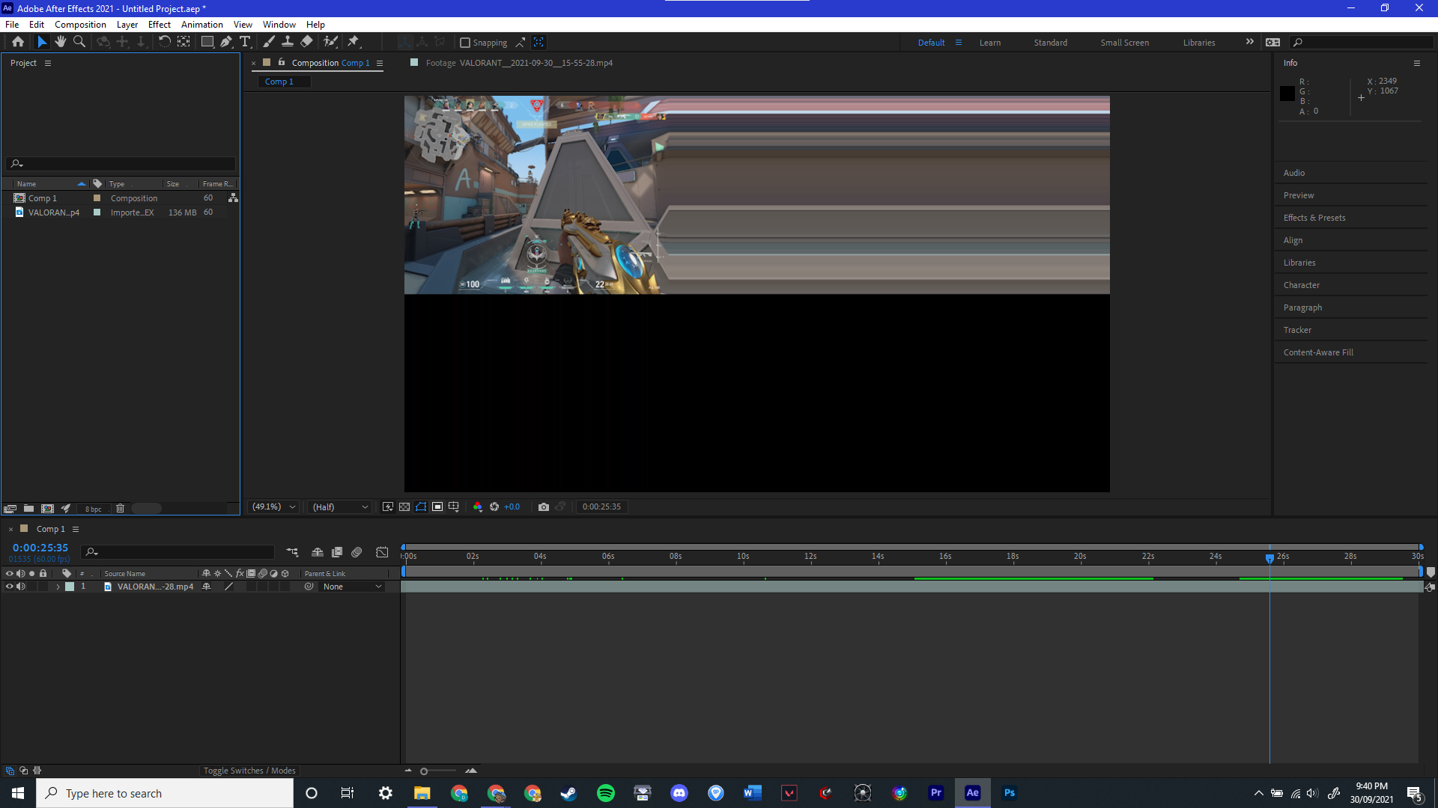Viewport: 1438px width, 808px height.
Task: Toggle hide shy layers switch
Action: coord(318,552)
